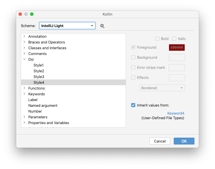Screen dimensions: 215x169
Task: Select Style1 under Dsl
Action: pos(39,65)
